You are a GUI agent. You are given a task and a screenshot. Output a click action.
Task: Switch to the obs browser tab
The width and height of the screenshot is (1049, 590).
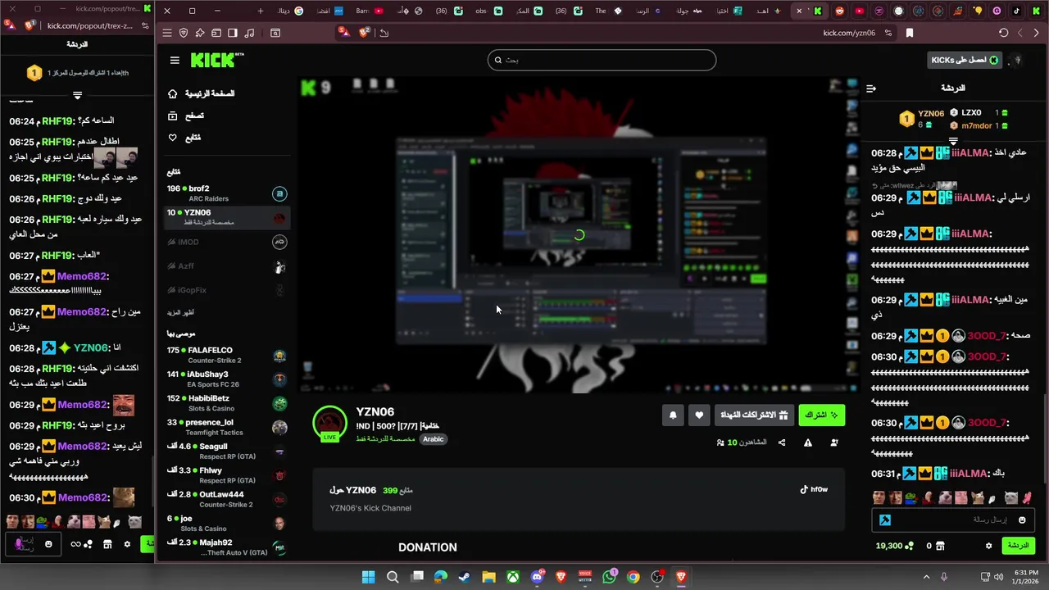(488, 11)
